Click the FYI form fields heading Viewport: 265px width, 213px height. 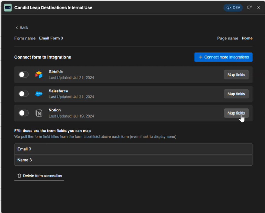53,131
